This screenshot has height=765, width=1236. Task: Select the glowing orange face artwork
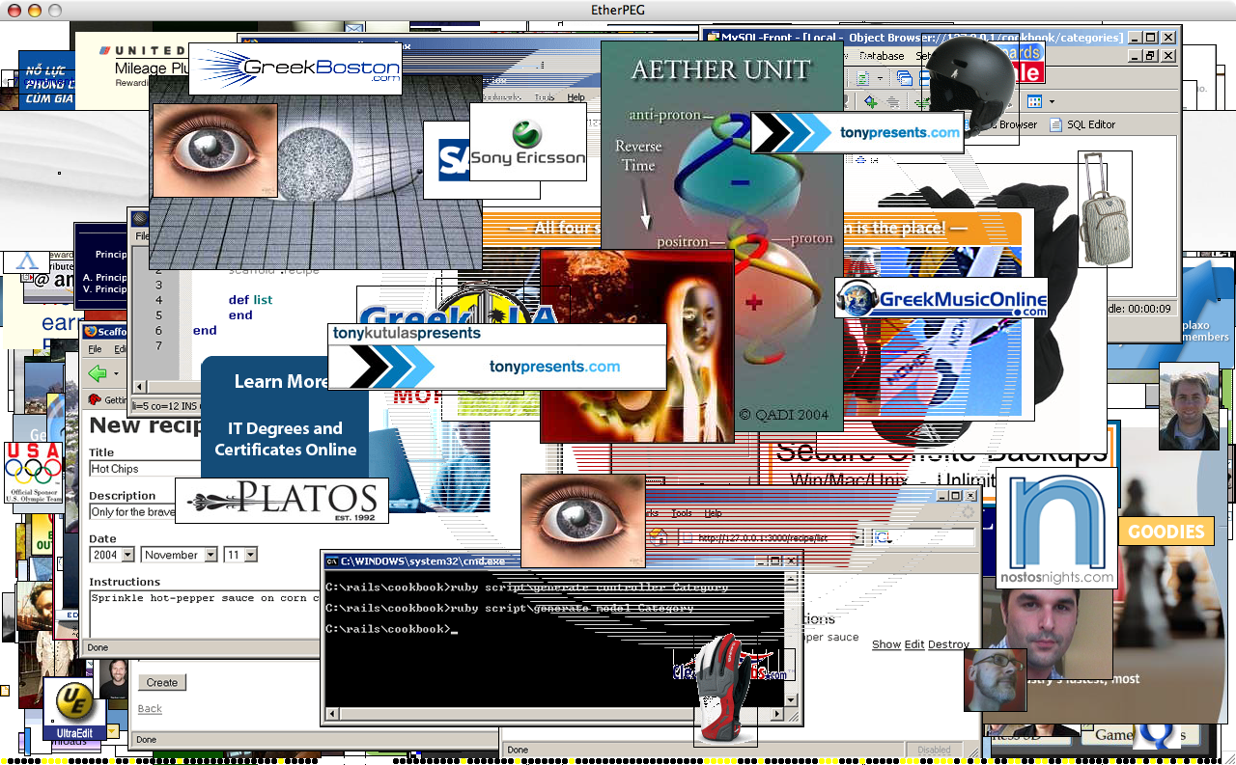tap(637, 345)
